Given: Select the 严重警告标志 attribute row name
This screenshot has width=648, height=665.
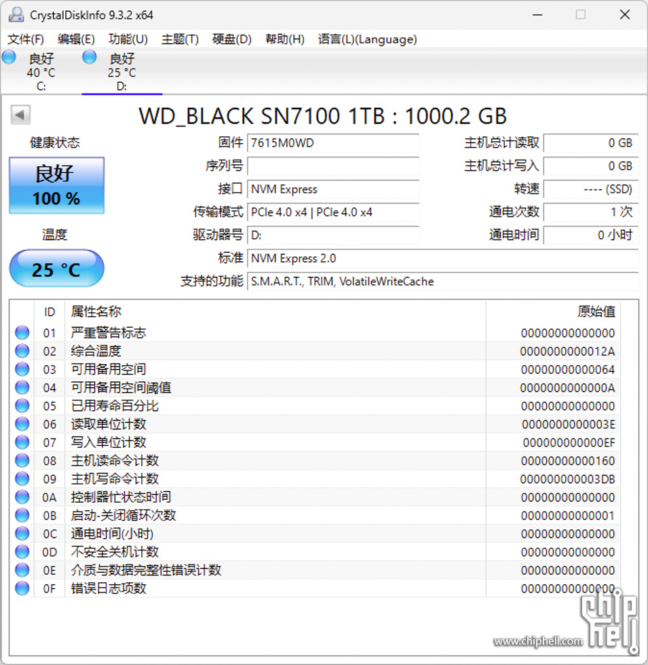Looking at the screenshot, I should coord(108,332).
